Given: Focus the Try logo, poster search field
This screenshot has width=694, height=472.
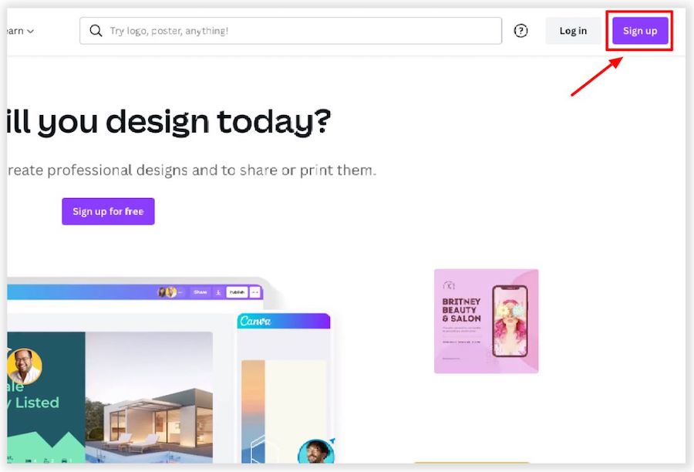Looking at the screenshot, I should click(291, 31).
